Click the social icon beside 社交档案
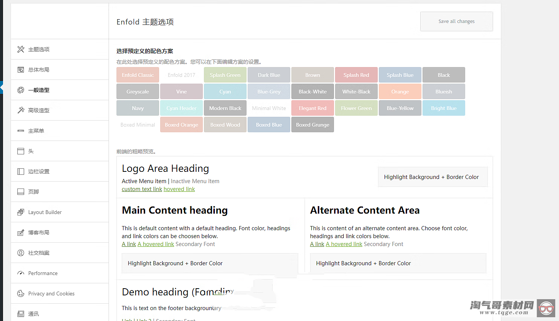Image resolution: width=559 pixels, height=321 pixels. tap(21, 253)
